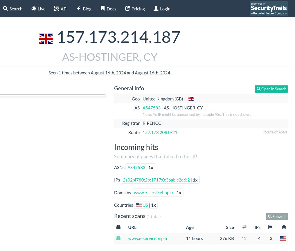Viewport: 295px width, 251px height.
Task: Click the URL column header
Action: (x=132, y=227)
